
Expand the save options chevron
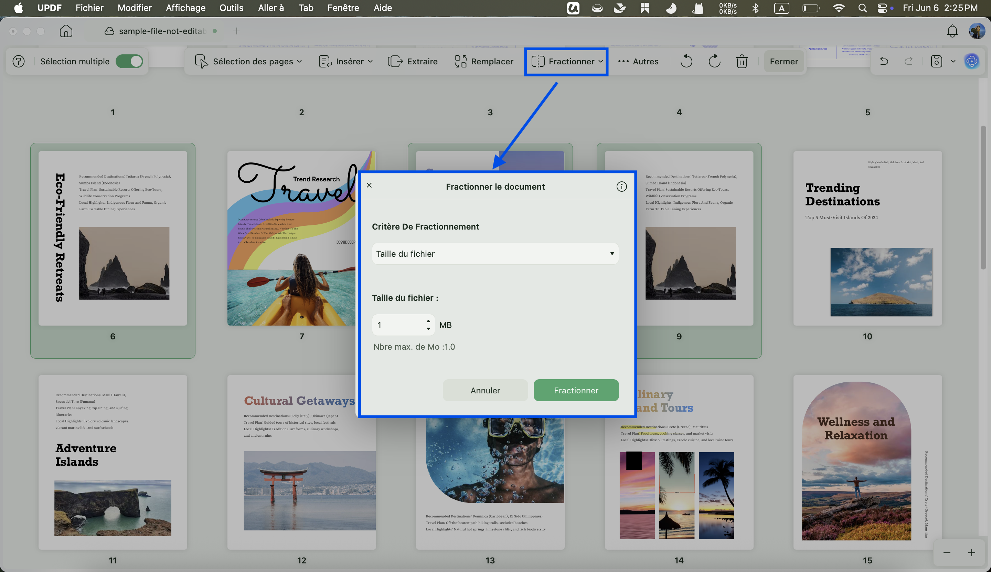[x=953, y=61]
